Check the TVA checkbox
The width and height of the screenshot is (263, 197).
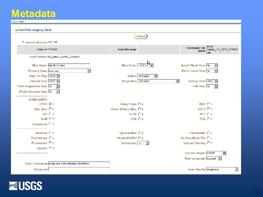coord(208,119)
